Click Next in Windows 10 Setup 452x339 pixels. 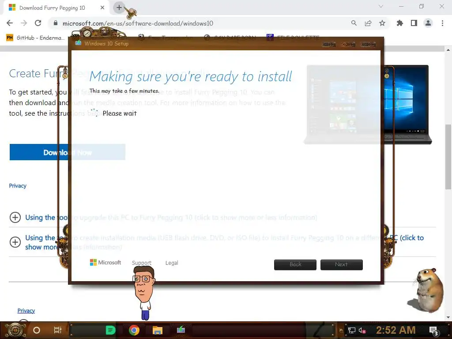(x=342, y=265)
